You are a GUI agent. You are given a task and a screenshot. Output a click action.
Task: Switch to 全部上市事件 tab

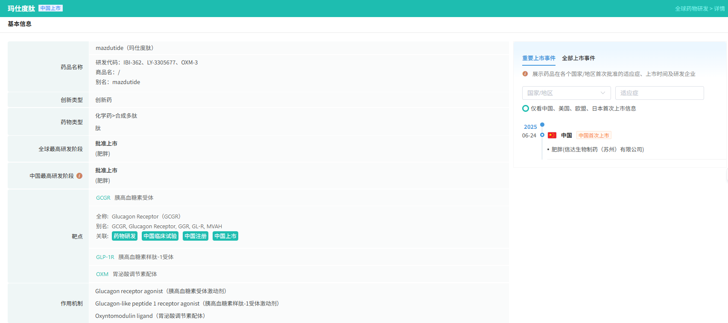[578, 58]
